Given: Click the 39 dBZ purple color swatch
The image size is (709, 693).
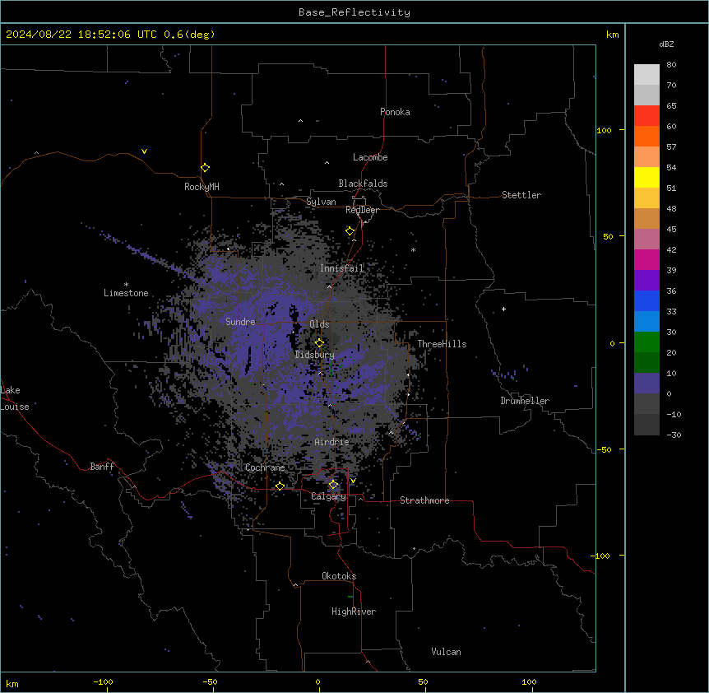Looking at the screenshot, I should point(646,280).
